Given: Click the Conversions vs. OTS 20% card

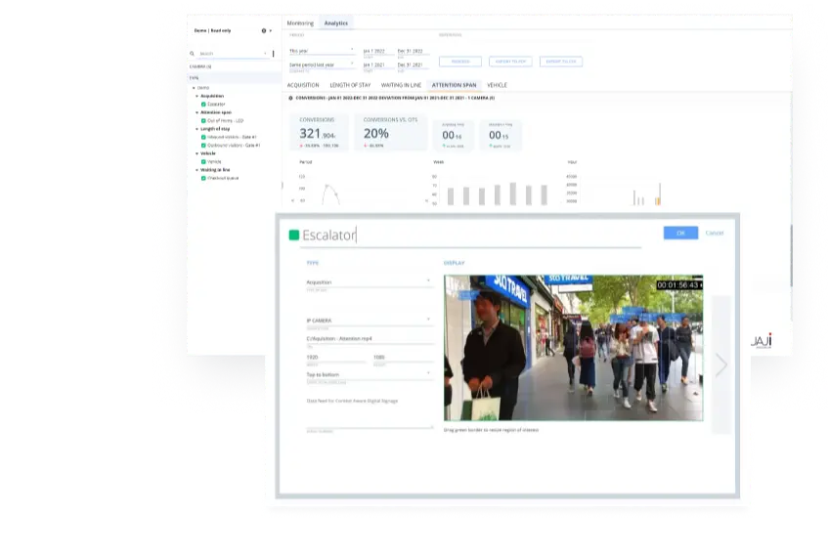Looking at the screenshot, I should pyautogui.click(x=391, y=132).
